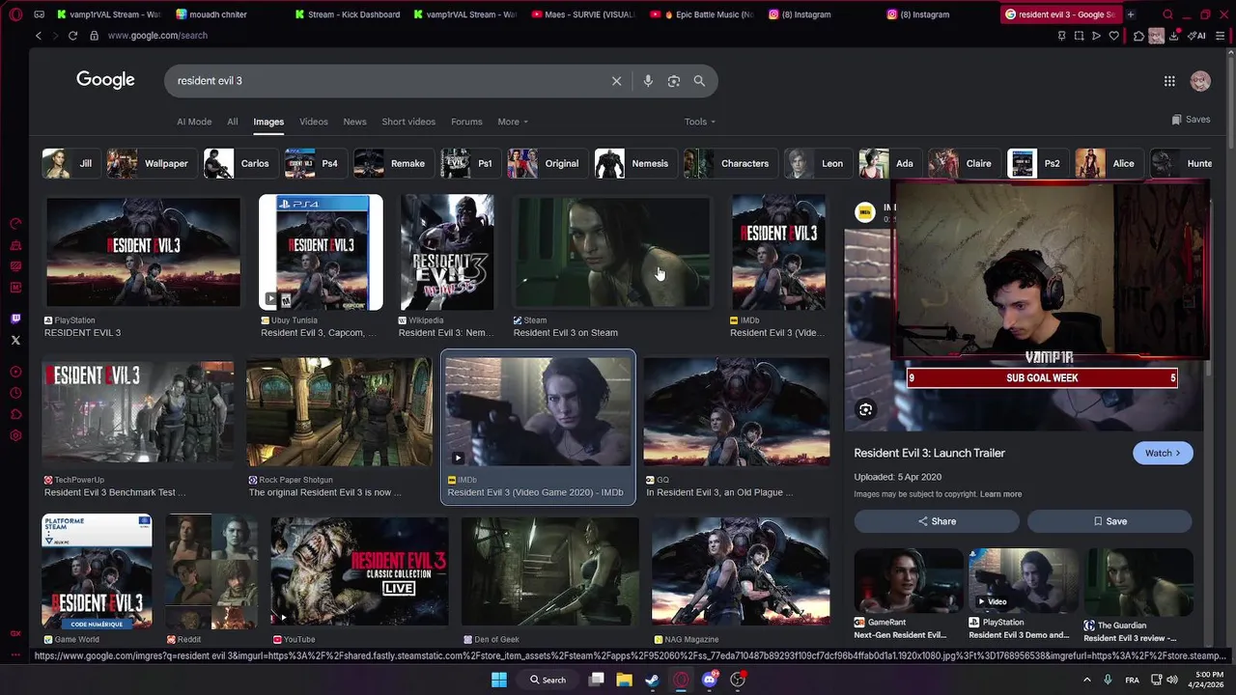Open the YouTube Classic Collection Live thumbnail
Screen dimensions: 1236x695
click(x=359, y=571)
